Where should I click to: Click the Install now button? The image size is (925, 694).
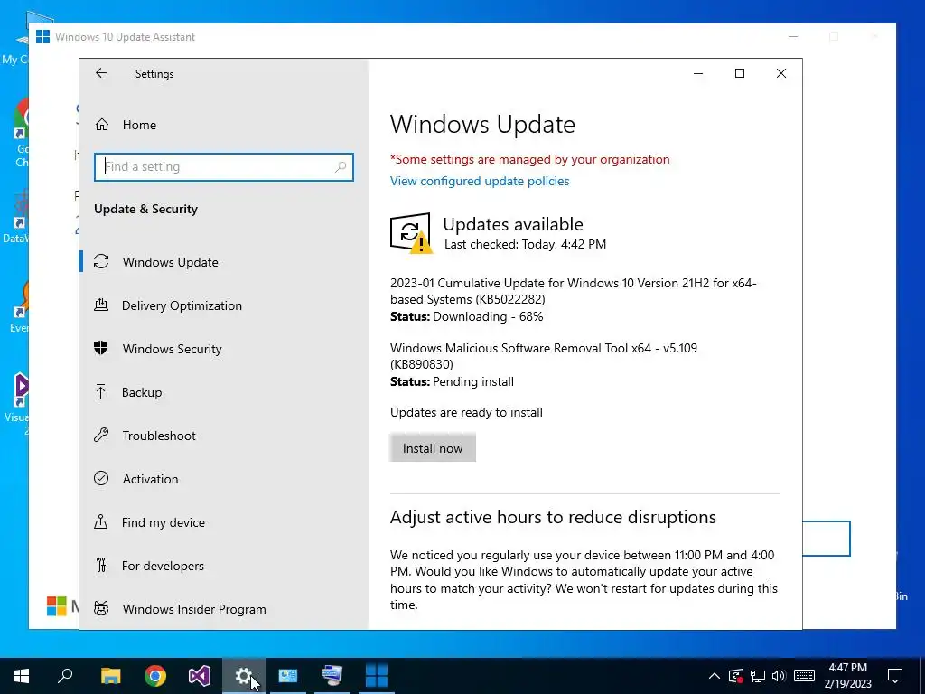click(433, 448)
